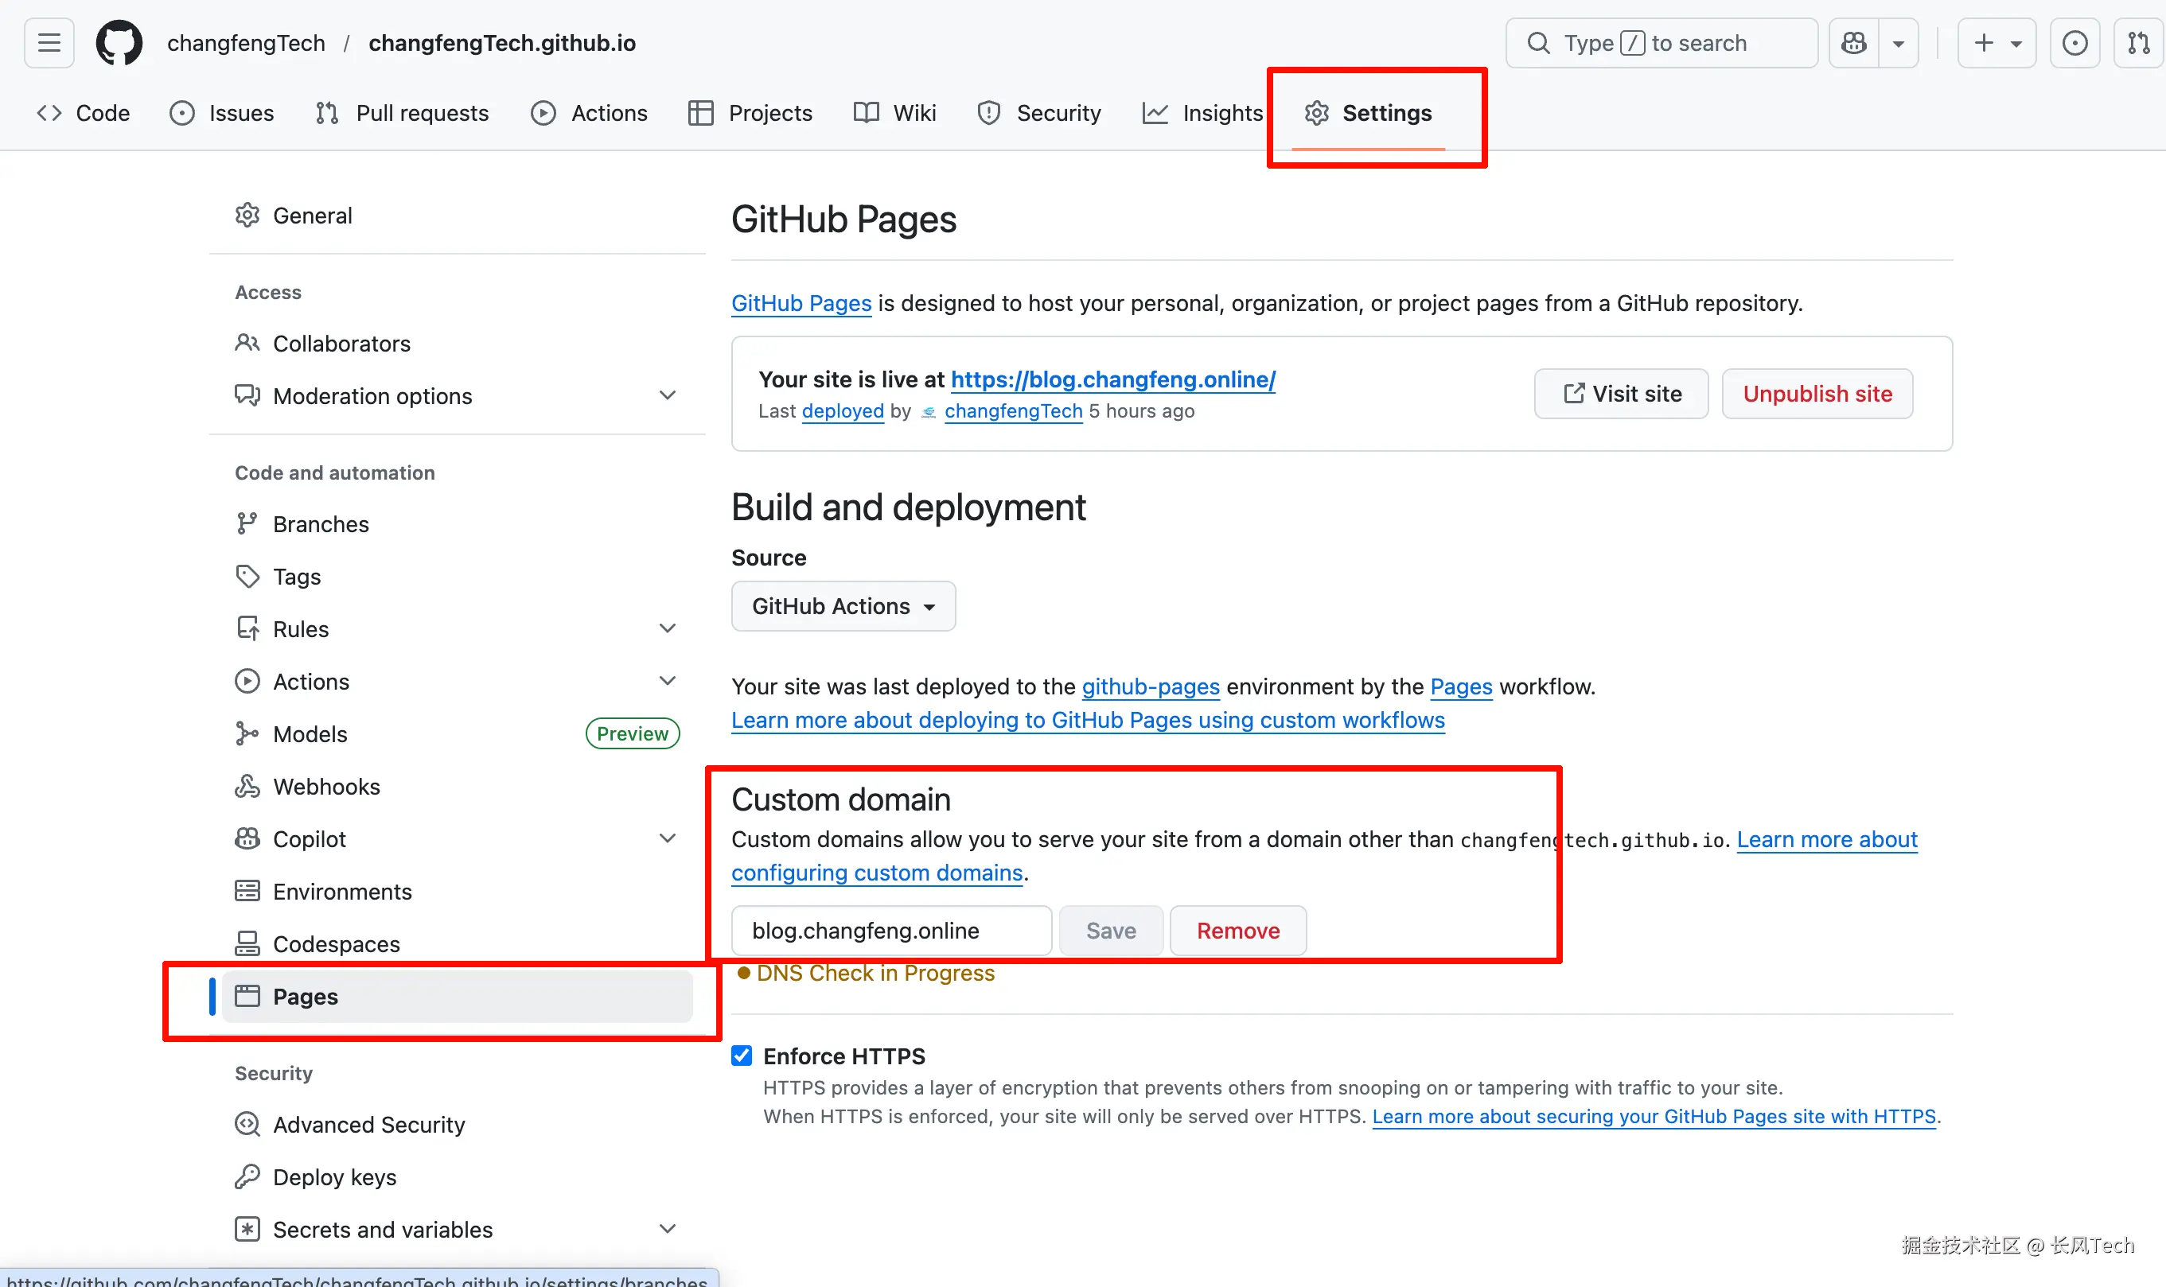Expand the Moderation options section
2166x1287 pixels.
tap(667, 395)
